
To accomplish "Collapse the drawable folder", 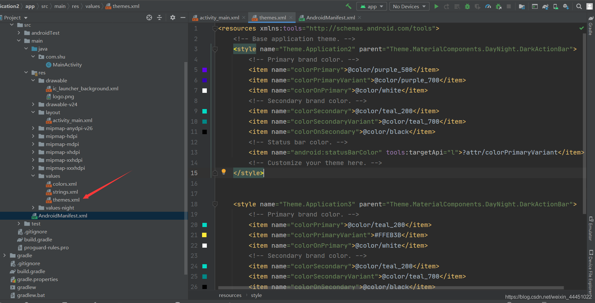I will coord(33,80).
